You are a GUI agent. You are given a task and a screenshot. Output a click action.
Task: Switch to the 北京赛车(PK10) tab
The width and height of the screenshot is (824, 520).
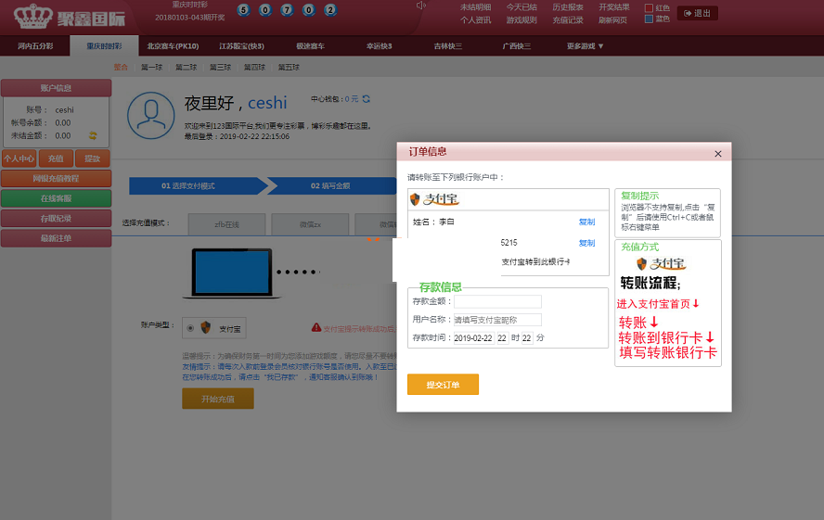[x=174, y=45]
